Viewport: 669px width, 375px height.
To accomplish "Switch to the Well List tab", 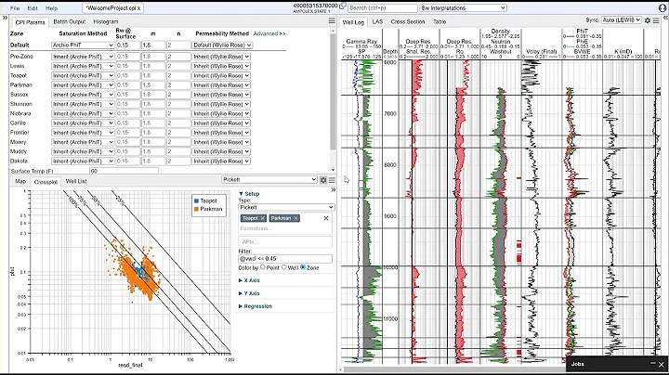I will (x=76, y=181).
